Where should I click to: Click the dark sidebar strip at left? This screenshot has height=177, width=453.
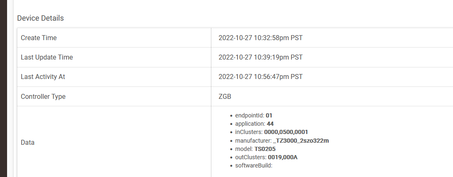[x=3, y=88]
